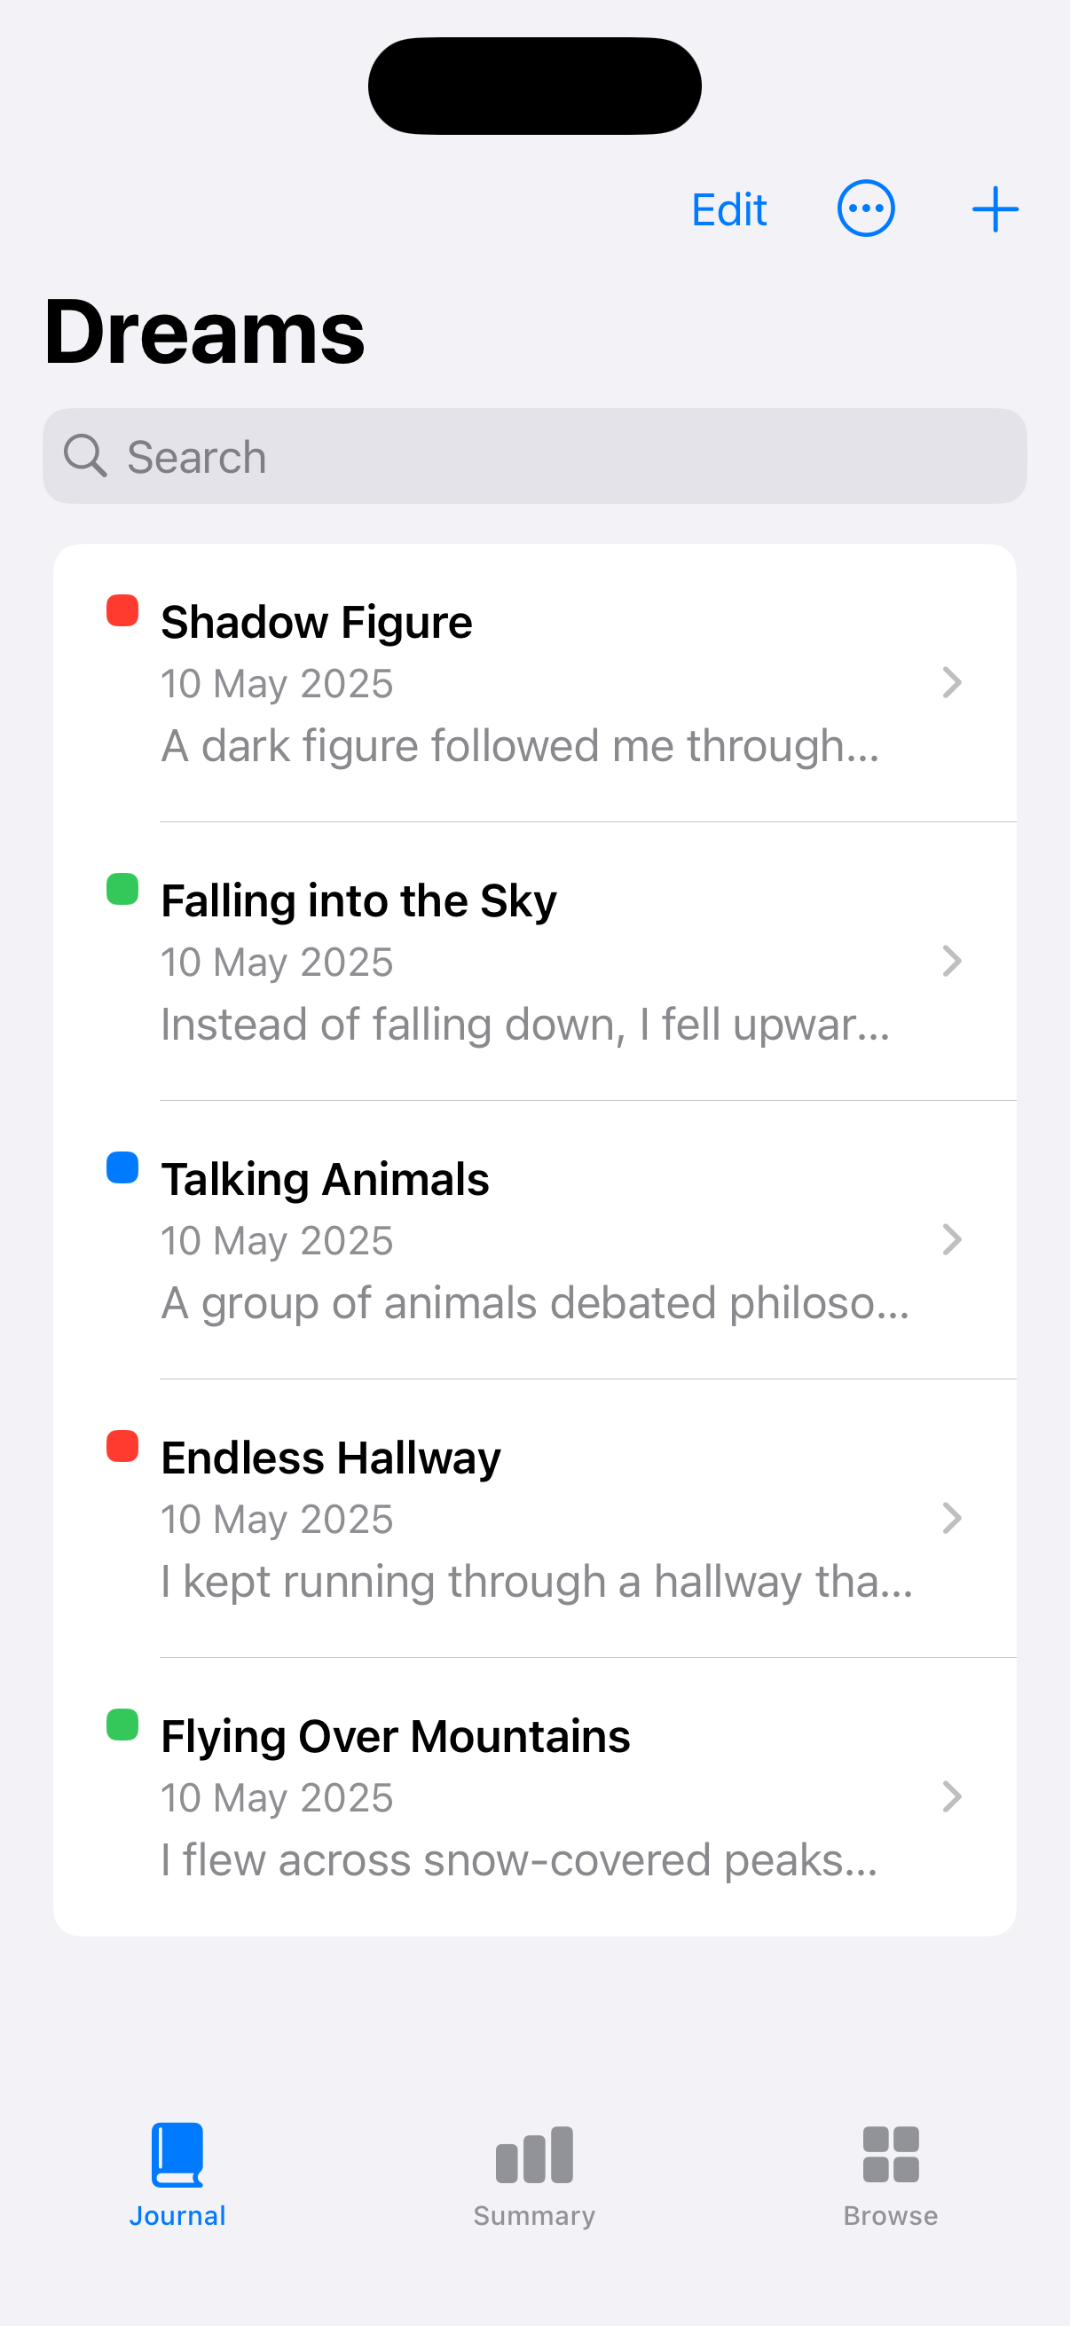
Task: Click green swatch beside Flying Over Mountains
Action: [x=122, y=1725]
